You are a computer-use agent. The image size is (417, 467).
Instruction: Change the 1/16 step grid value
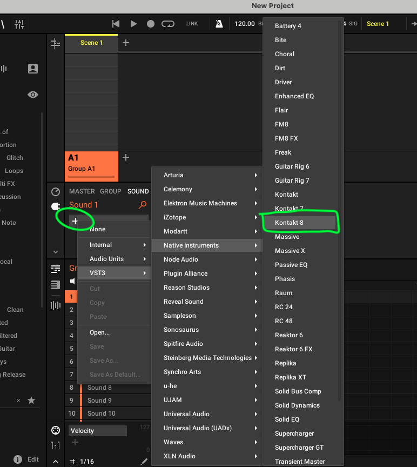coord(87,462)
